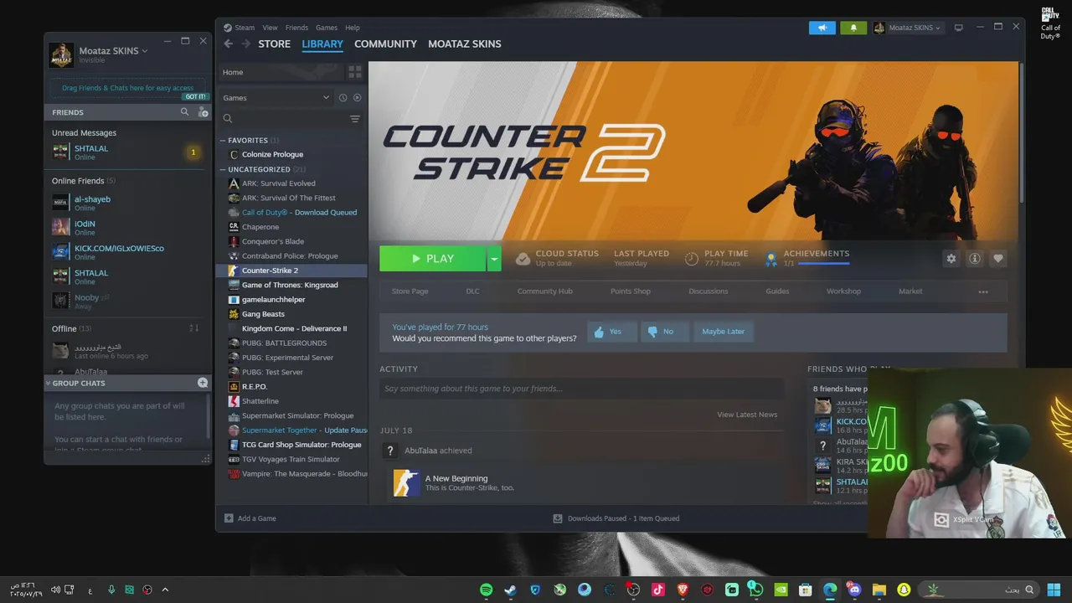1072x603 pixels.
Task: Open Discord from the taskbar
Action: click(x=854, y=590)
